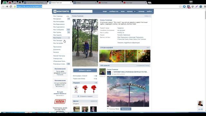Open 'Мои Сообщения' in left sidebar

(59, 30)
